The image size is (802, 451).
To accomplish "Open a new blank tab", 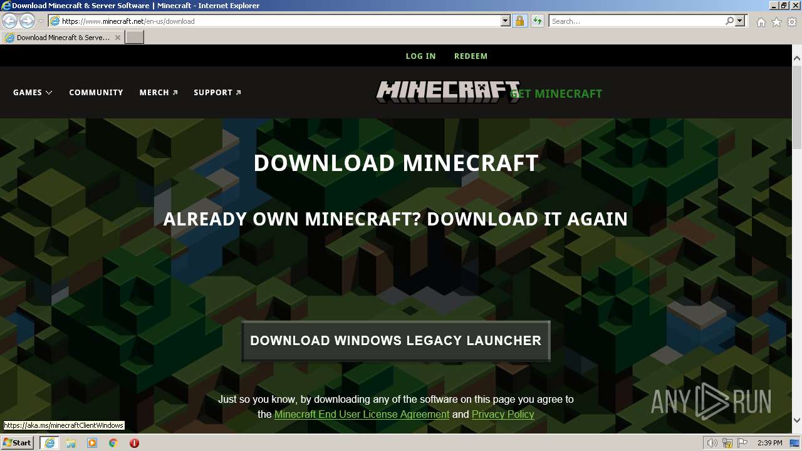I will (134, 38).
